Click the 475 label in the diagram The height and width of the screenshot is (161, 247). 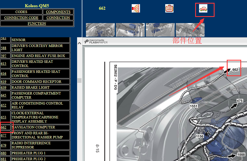pyautogui.click(x=240, y=101)
